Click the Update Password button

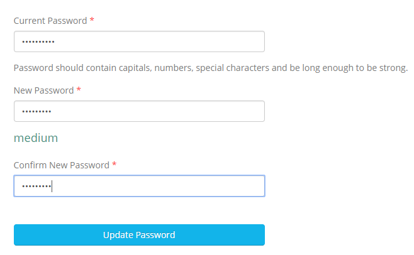pyautogui.click(x=139, y=235)
